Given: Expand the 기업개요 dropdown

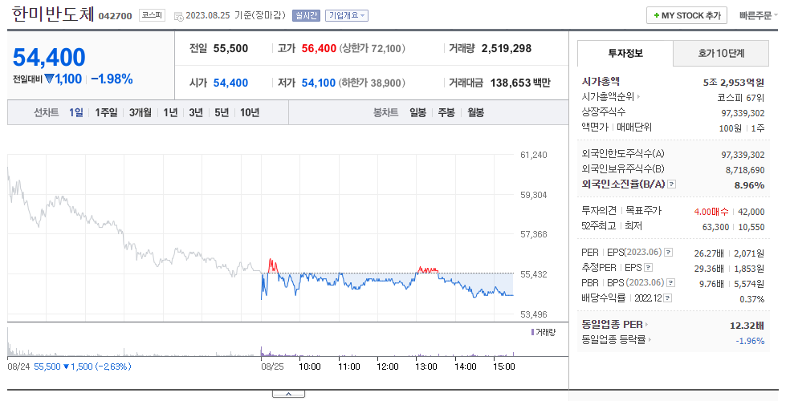Looking at the screenshot, I should 347,15.
